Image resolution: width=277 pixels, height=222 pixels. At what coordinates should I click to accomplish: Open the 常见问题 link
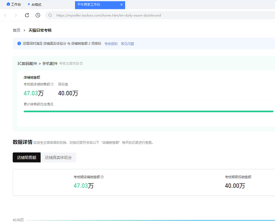point(127,44)
